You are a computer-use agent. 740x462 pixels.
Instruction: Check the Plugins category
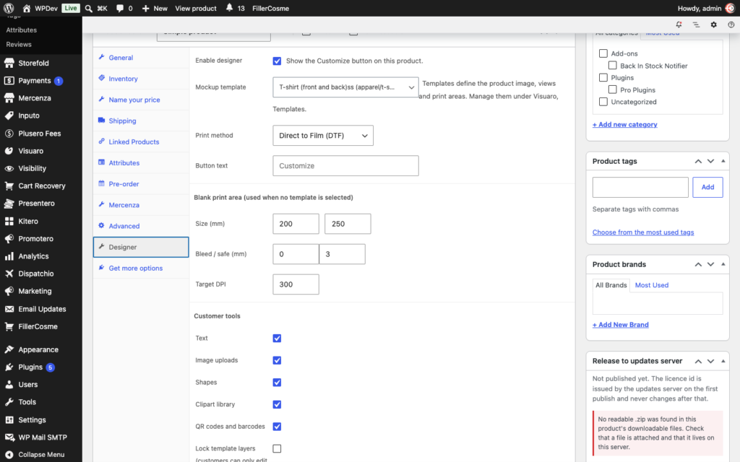click(603, 77)
